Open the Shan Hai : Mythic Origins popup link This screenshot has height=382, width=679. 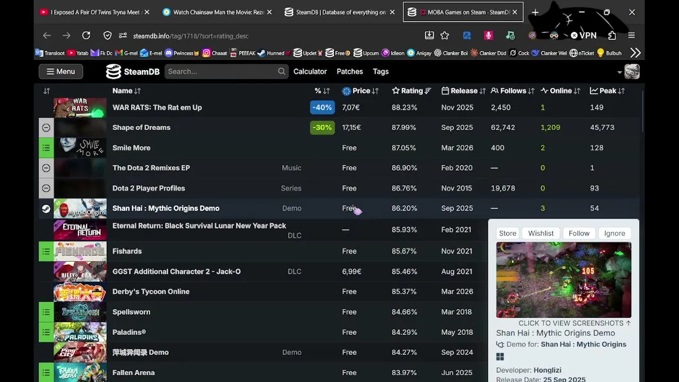[x=584, y=344]
